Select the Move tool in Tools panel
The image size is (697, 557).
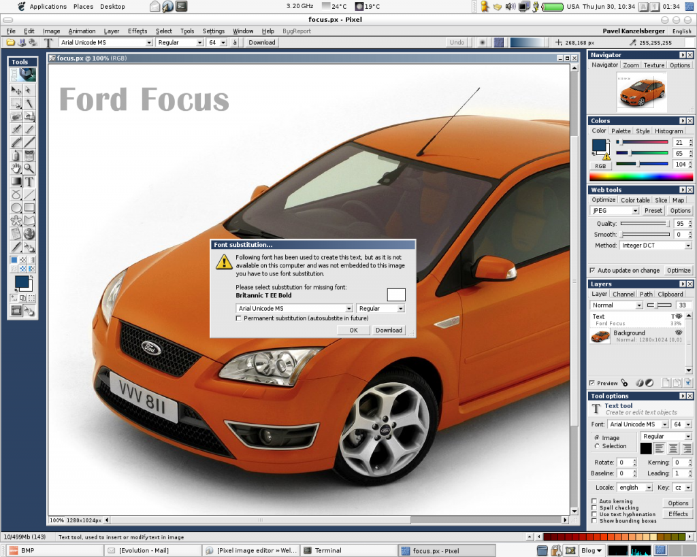click(16, 90)
